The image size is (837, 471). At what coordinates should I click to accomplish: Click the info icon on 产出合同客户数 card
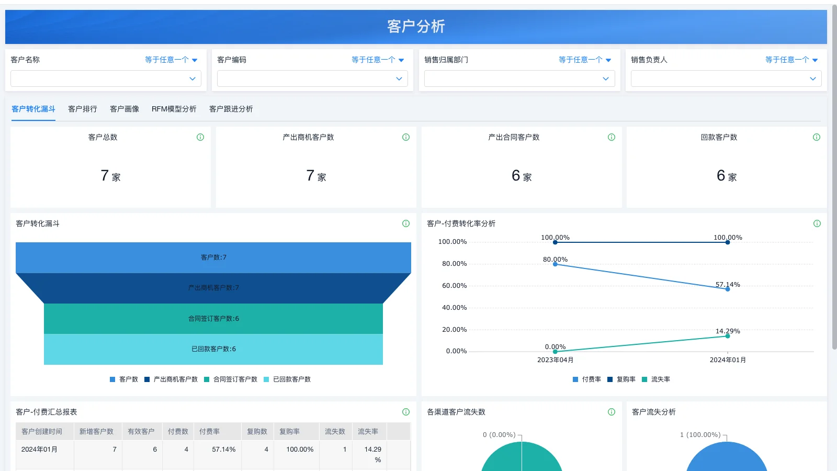[611, 137]
